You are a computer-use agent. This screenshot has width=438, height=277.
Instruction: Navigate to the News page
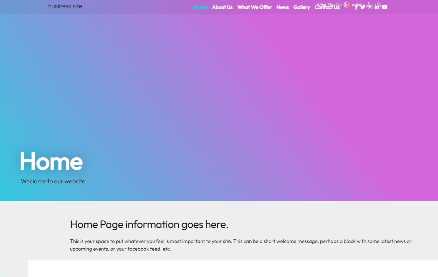(x=282, y=7)
